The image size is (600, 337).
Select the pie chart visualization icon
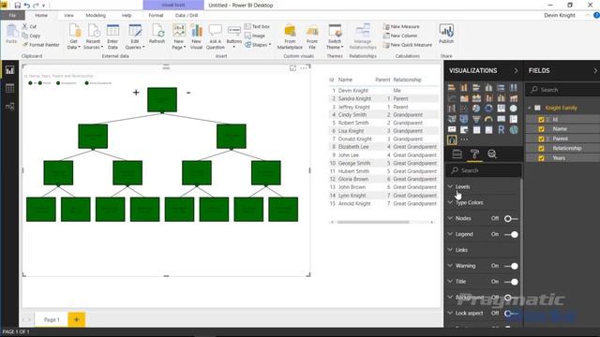tap(476, 109)
